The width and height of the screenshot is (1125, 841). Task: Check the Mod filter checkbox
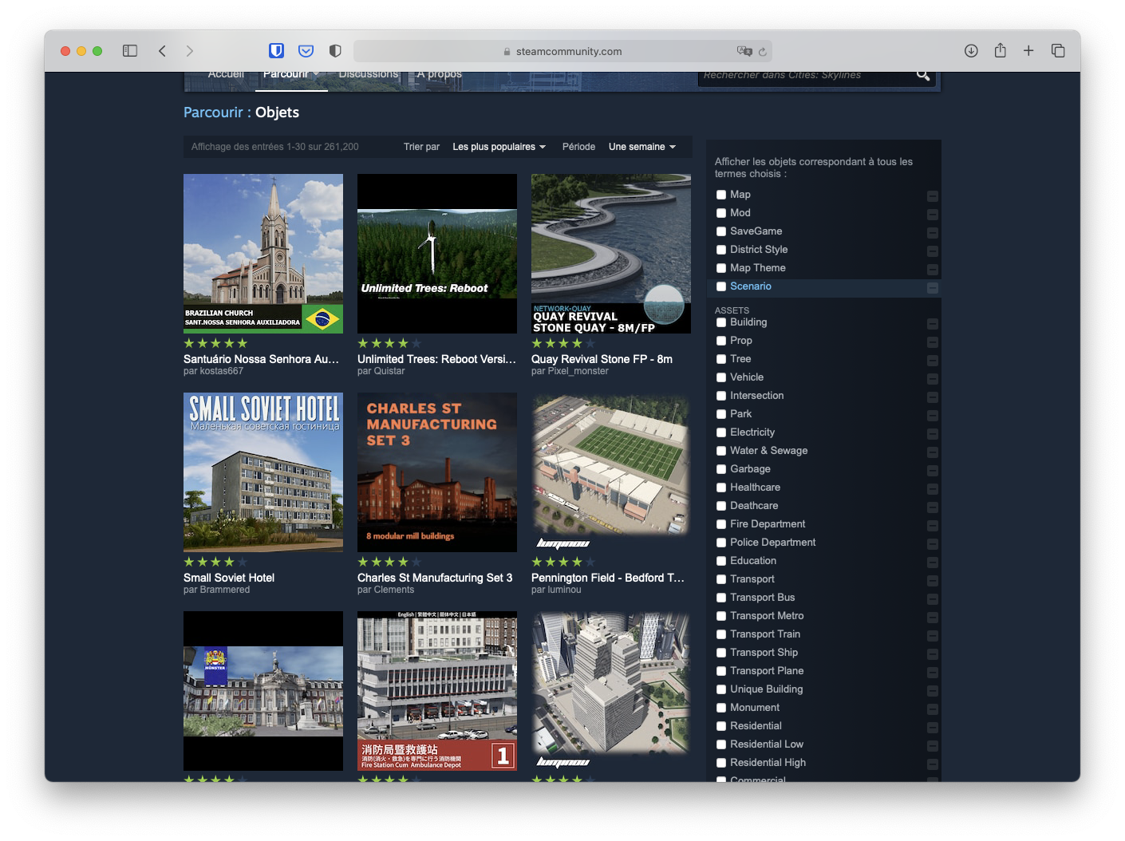coord(721,213)
